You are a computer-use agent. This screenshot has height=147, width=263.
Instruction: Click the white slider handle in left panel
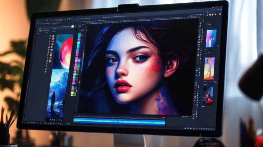73,26
